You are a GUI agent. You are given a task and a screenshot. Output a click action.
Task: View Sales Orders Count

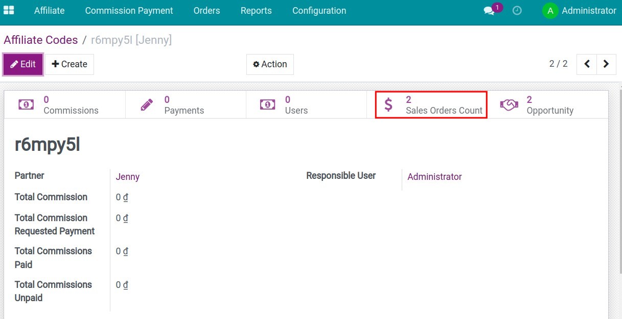coord(431,105)
